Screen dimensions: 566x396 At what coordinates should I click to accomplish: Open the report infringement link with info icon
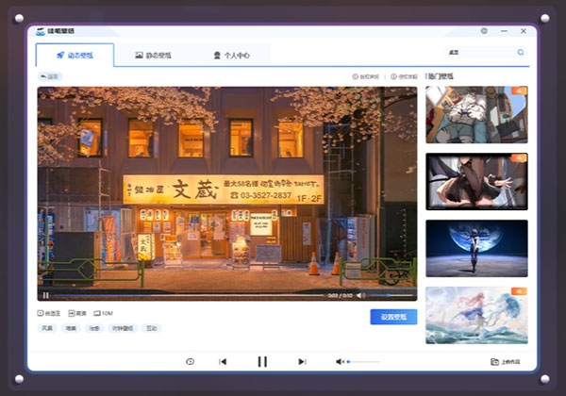[404, 76]
